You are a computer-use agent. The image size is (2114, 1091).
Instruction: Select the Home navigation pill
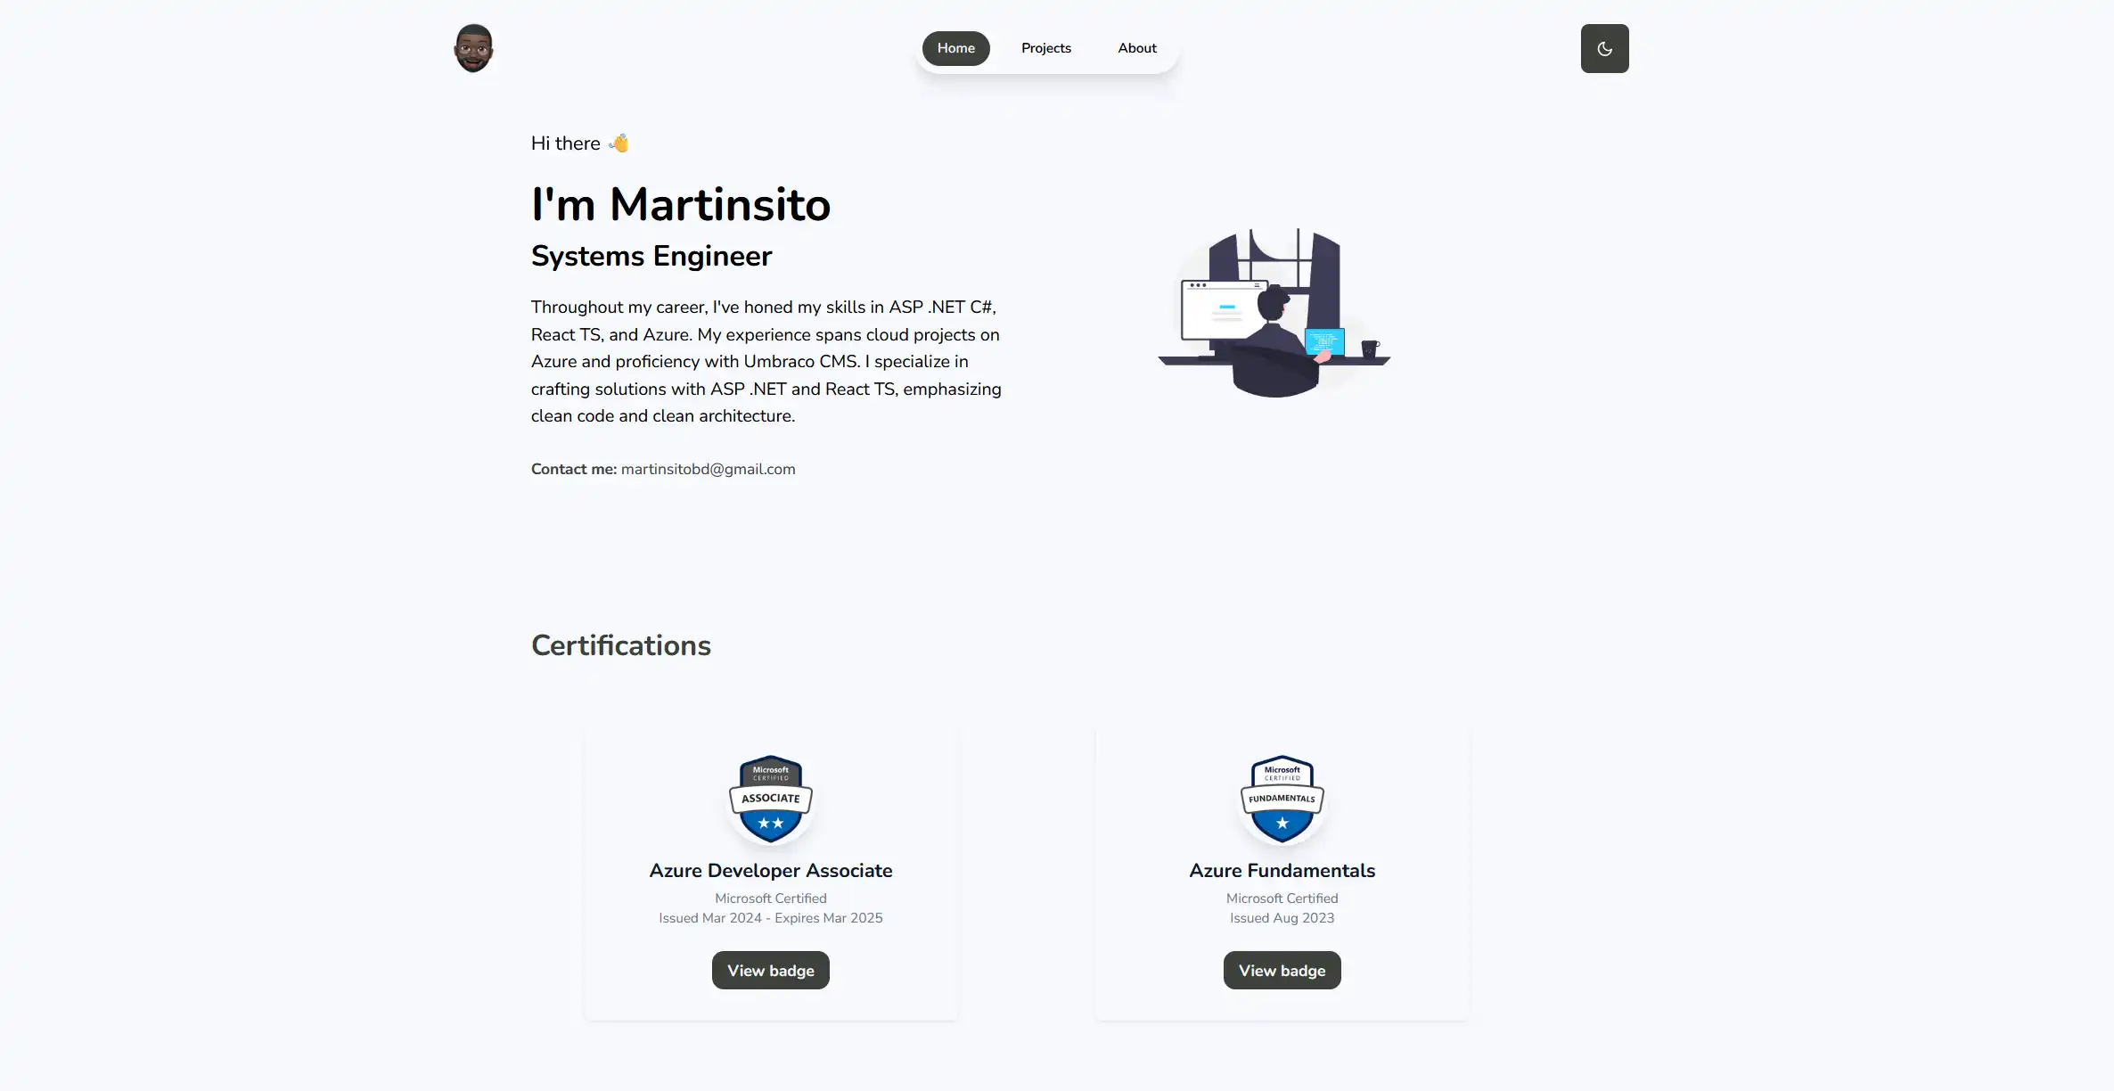(x=955, y=48)
